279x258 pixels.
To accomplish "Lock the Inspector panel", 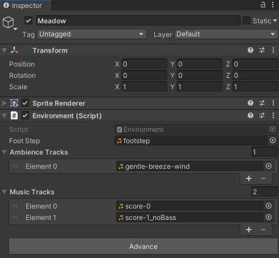I will [263, 5].
